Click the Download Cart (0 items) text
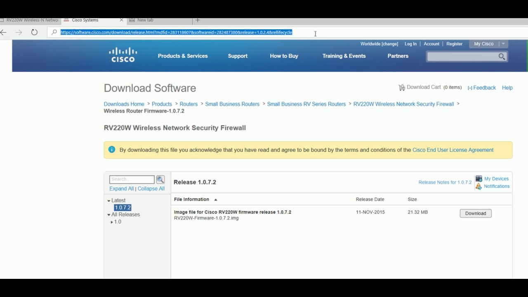 [434, 87]
